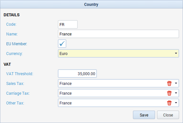Click the EU Member label

[x=17, y=44]
